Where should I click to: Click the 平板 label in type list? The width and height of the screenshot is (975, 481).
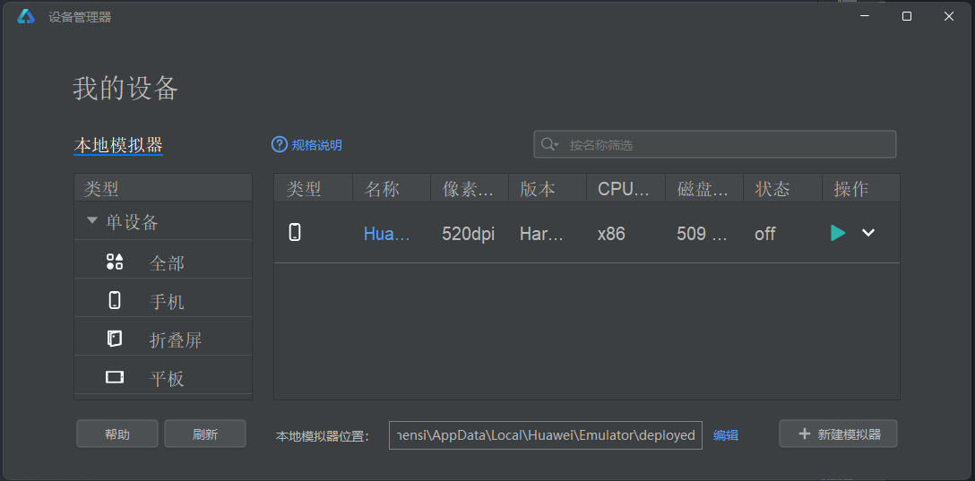click(167, 379)
